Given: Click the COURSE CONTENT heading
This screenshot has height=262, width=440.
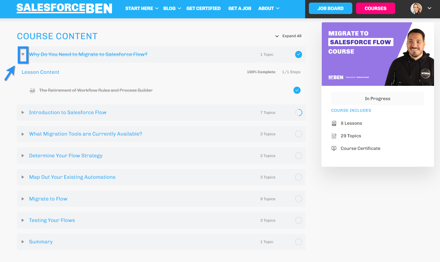Looking at the screenshot, I should pyautogui.click(x=57, y=36).
